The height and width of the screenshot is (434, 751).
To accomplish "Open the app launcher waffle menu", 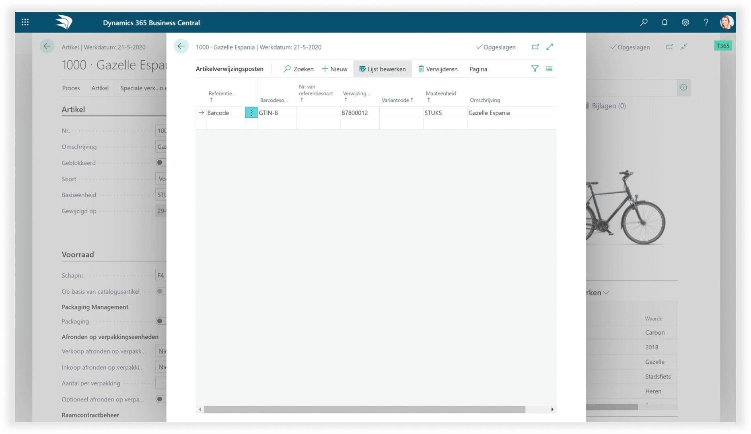I will [25, 23].
